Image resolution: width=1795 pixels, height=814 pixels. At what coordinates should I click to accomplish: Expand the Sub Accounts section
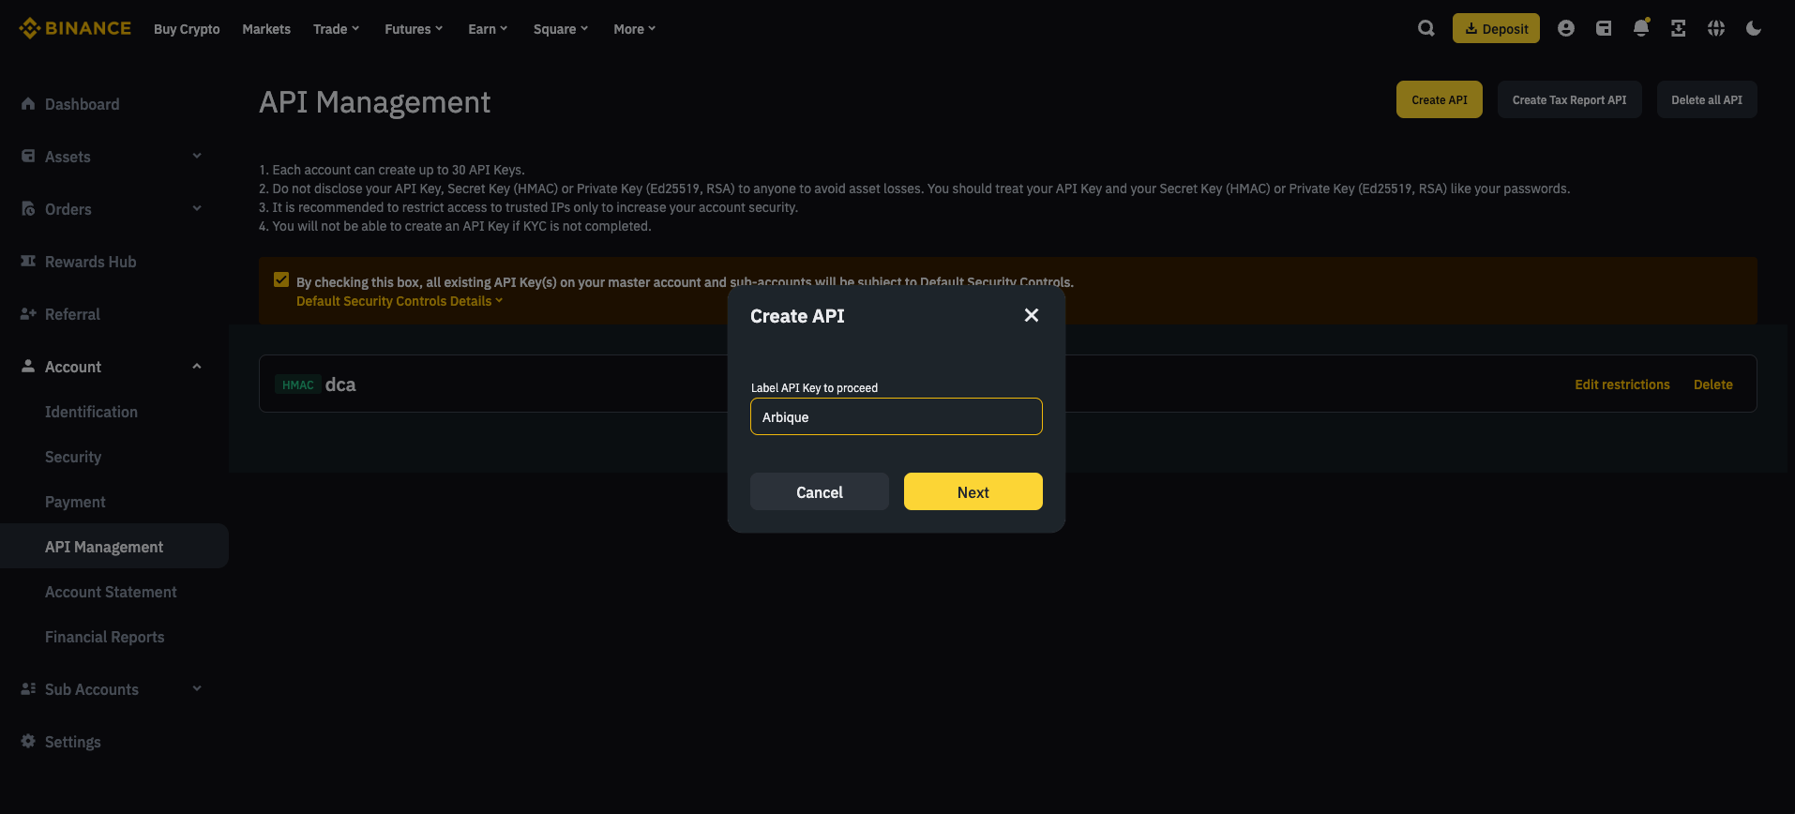(197, 688)
